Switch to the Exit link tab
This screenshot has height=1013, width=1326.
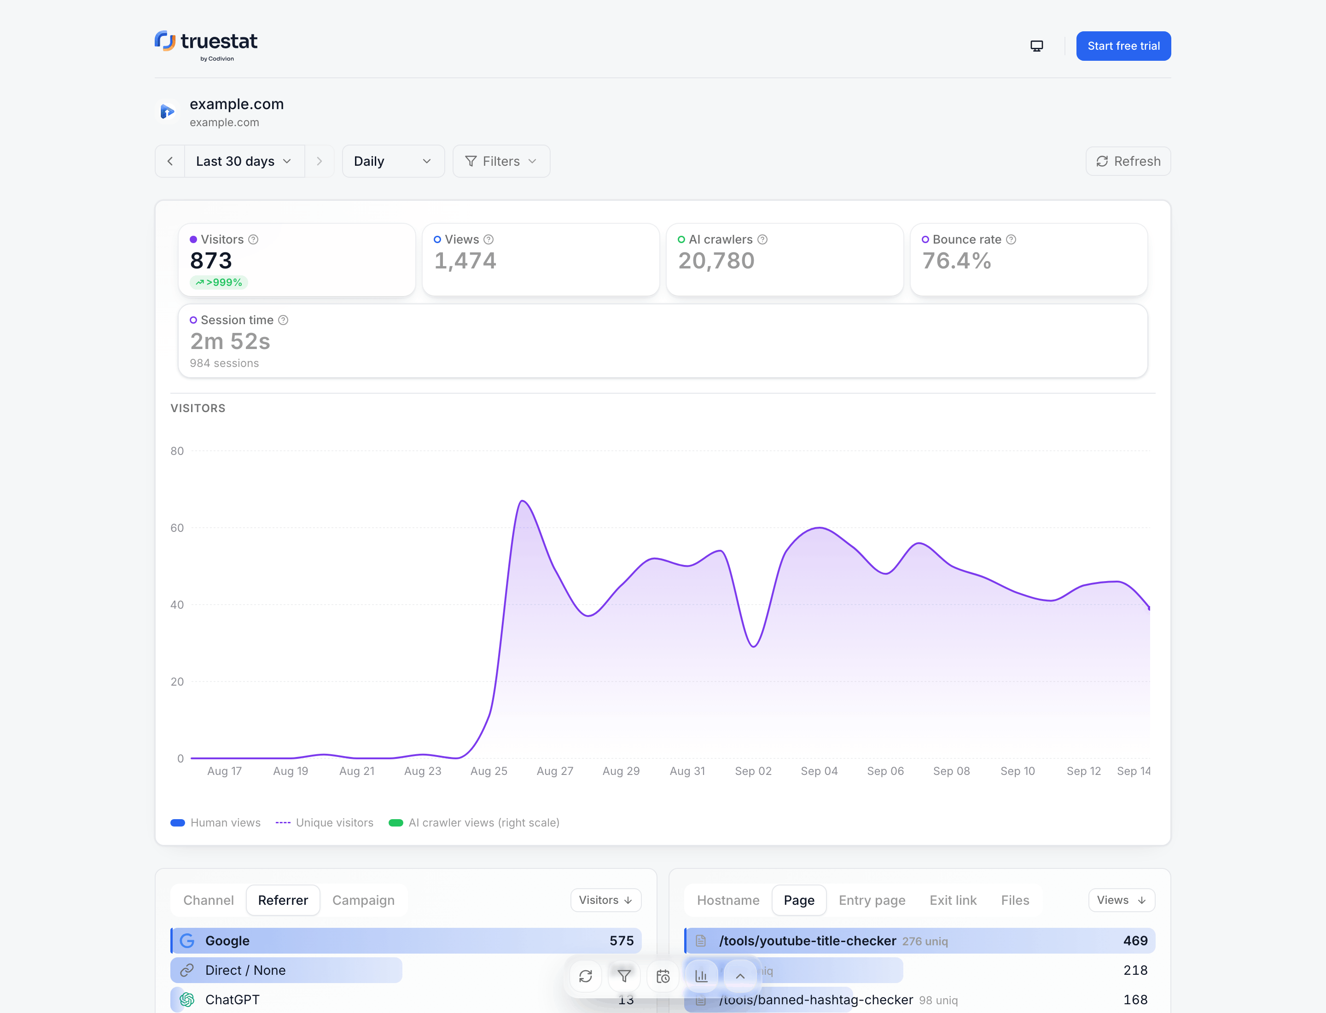(x=953, y=900)
